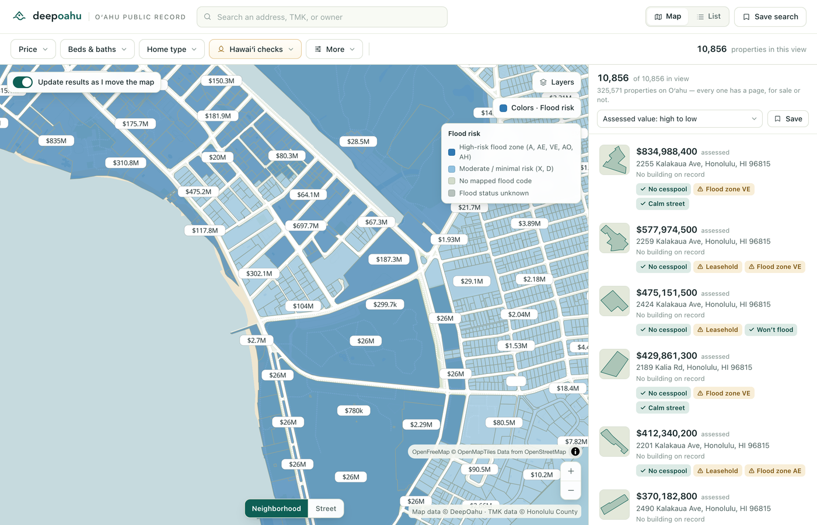
Task: Select Neighborhood map mode
Action: pyautogui.click(x=277, y=509)
